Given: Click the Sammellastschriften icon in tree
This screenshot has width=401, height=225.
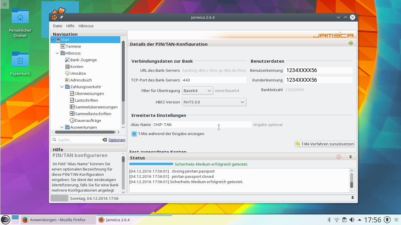Looking at the screenshot, I should [x=72, y=114].
